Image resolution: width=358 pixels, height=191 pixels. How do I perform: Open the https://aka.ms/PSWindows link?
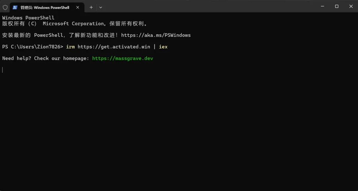click(x=156, y=35)
